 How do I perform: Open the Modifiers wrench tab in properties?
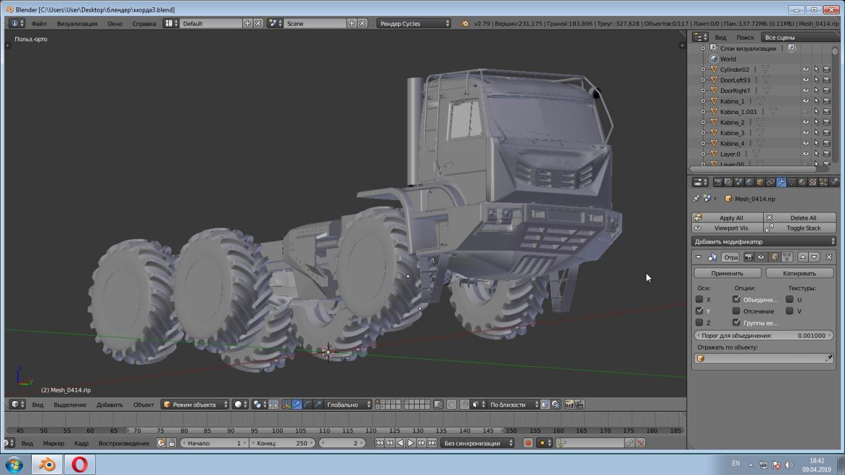pos(781,182)
